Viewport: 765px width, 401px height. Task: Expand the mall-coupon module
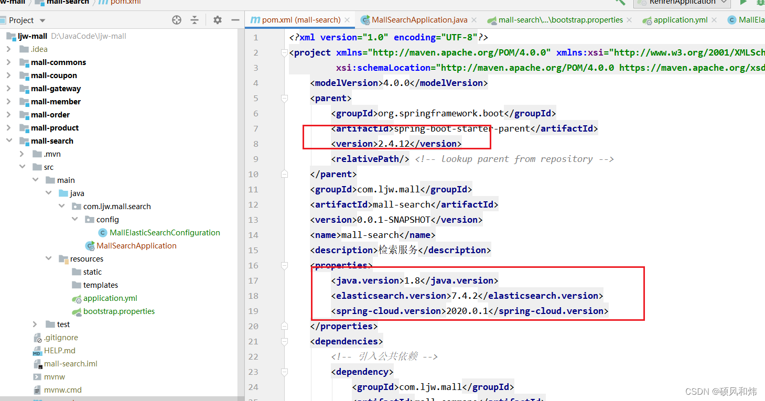[9, 75]
